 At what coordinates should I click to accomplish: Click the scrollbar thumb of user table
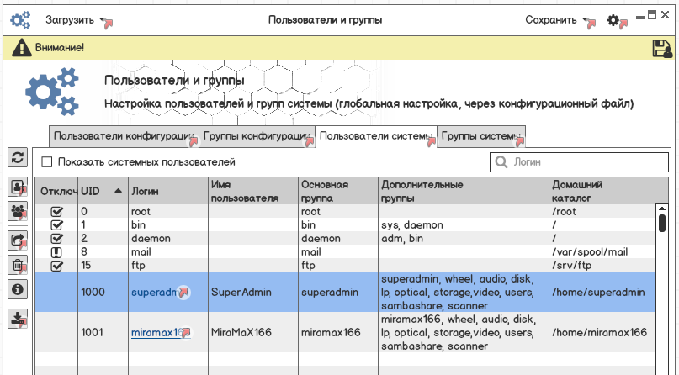coord(661,223)
